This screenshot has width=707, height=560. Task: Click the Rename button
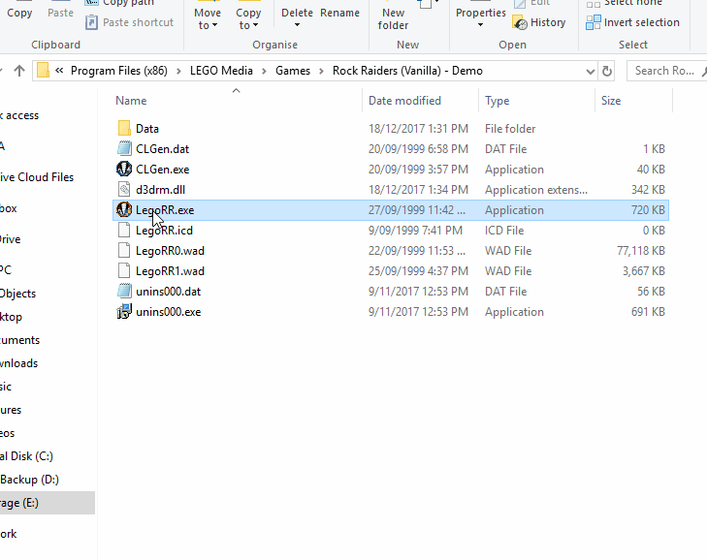(x=340, y=13)
